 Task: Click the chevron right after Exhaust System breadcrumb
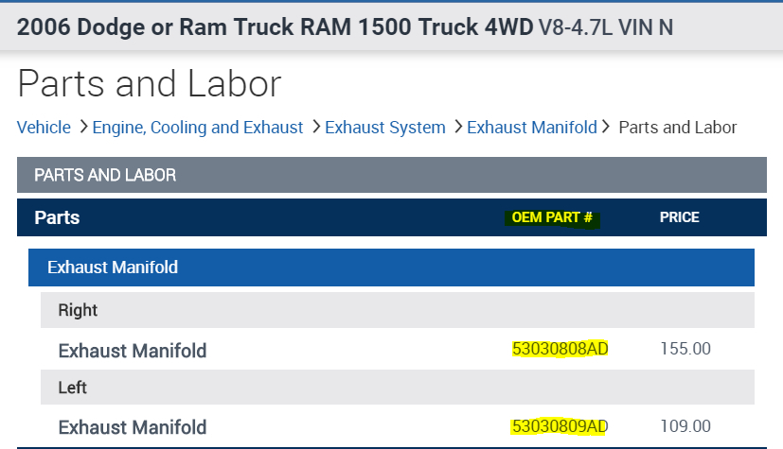coord(458,127)
